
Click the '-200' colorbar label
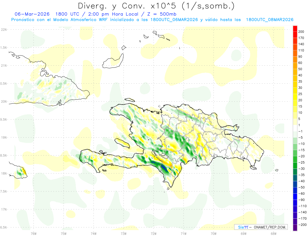(x=303, y=225)
